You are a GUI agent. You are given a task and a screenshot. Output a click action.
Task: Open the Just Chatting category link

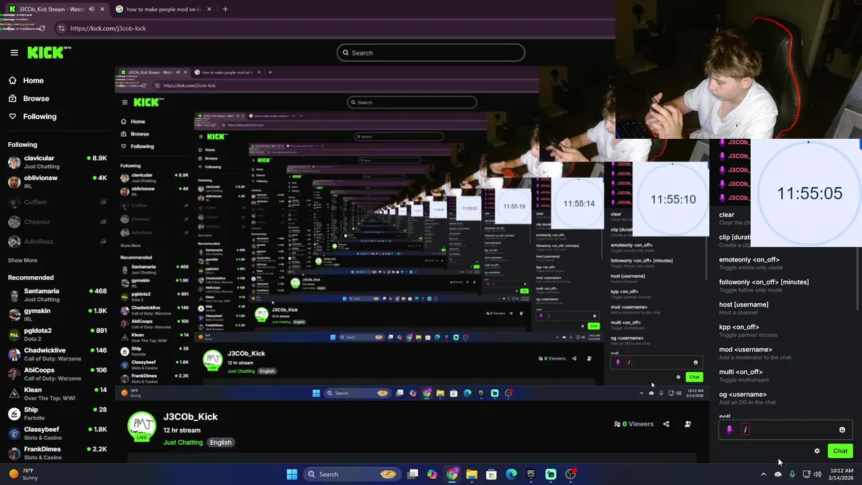tap(183, 443)
